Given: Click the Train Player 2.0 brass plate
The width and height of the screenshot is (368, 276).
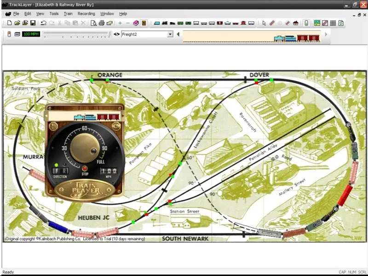Looking at the screenshot, I should coord(84,188).
